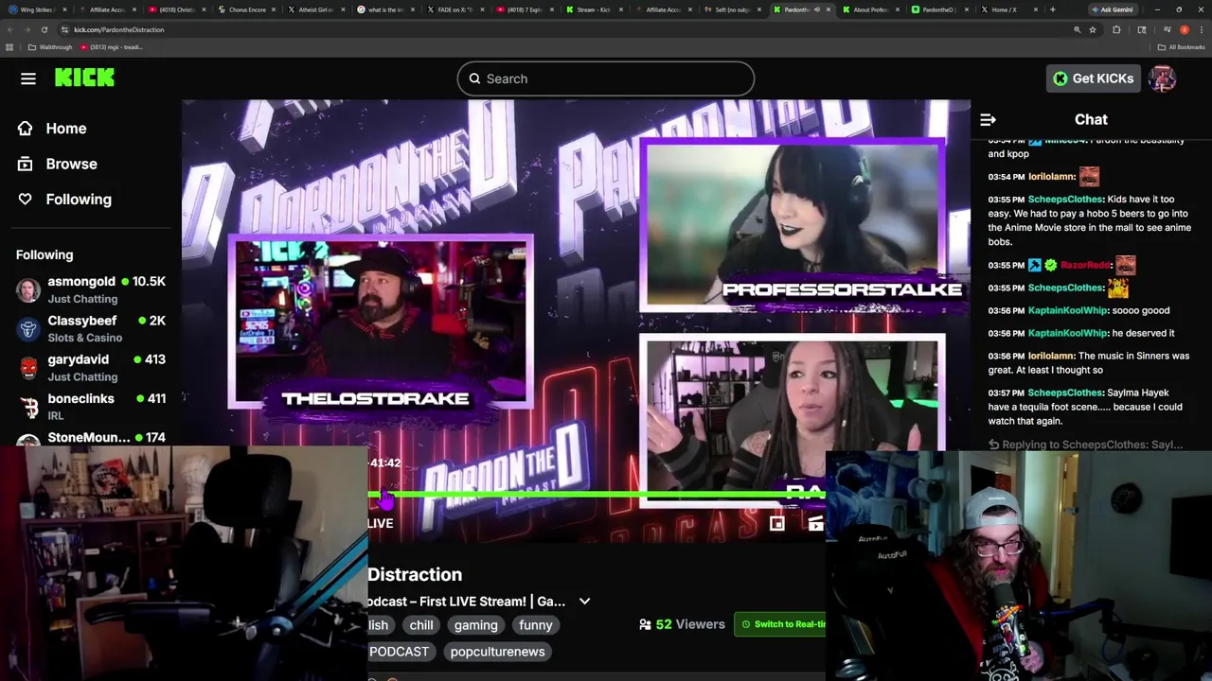Go to Home in sidebar
This screenshot has width=1212, height=681.
66,128
